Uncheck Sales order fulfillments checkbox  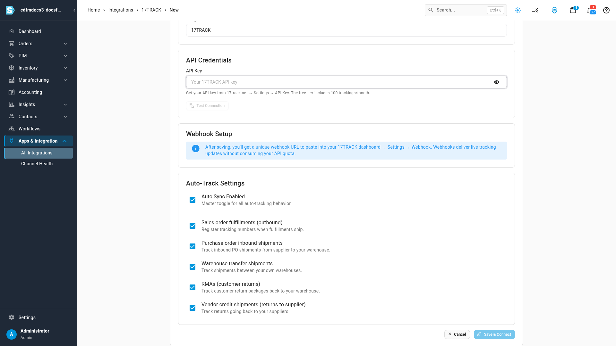click(x=193, y=226)
